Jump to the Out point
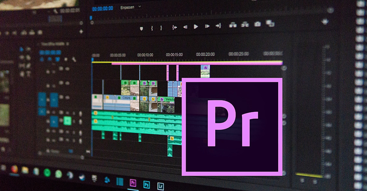 click(x=218, y=26)
